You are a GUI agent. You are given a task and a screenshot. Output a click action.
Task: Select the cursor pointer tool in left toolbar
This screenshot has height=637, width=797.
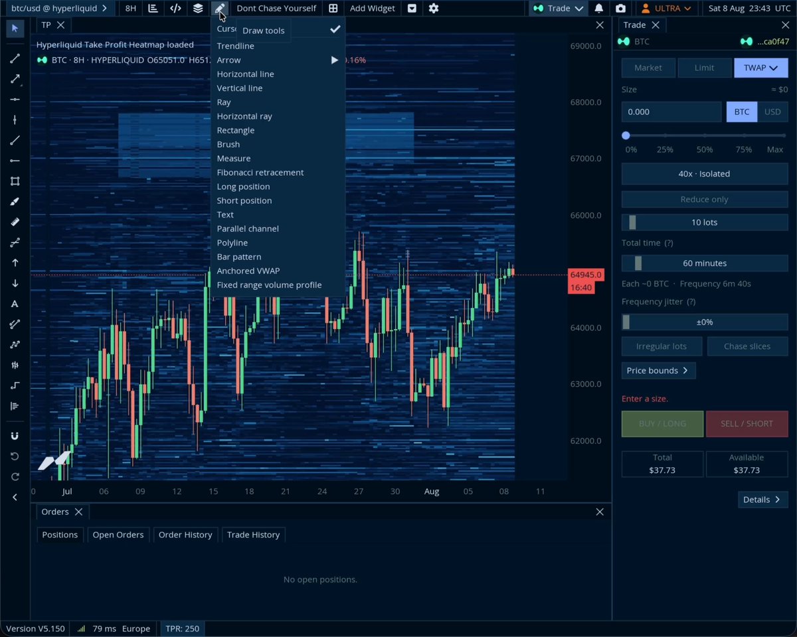tap(15, 29)
